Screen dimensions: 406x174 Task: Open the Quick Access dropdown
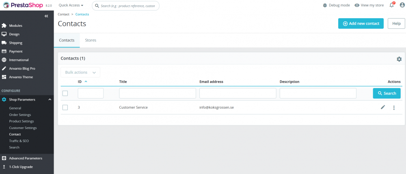pos(71,5)
